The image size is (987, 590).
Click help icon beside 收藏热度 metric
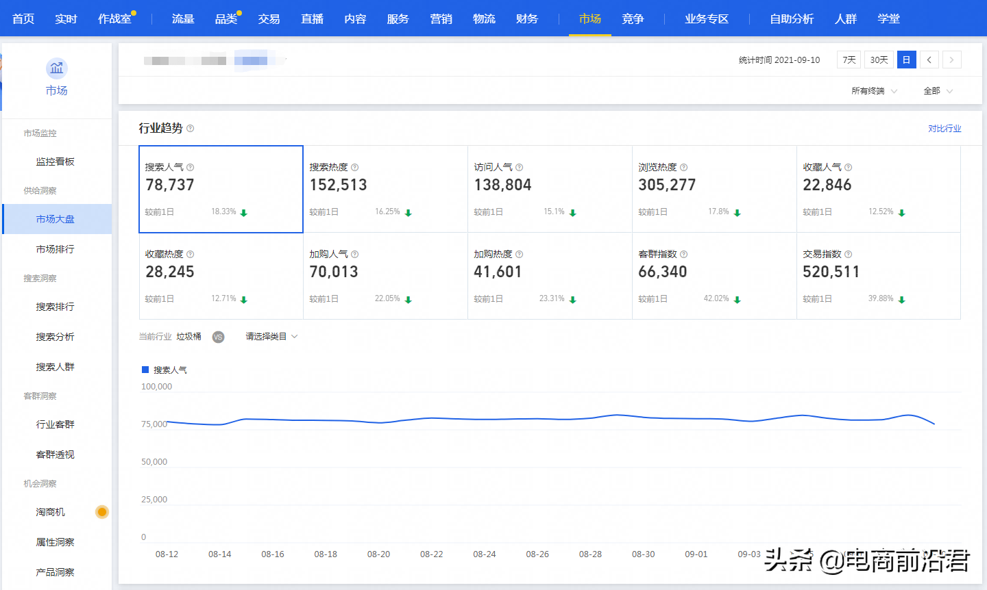pyautogui.click(x=191, y=254)
